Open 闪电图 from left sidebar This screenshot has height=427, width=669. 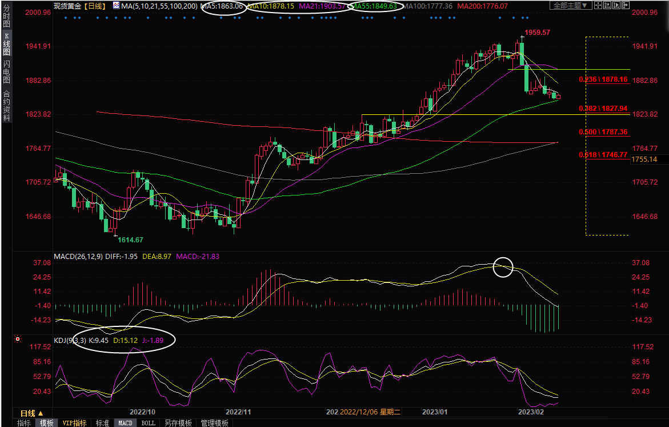point(6,71)
